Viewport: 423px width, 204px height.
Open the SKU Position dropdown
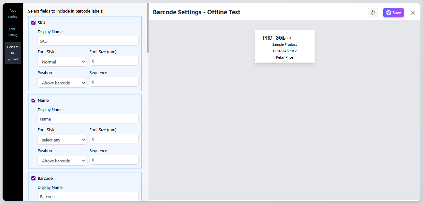(62, 83)
